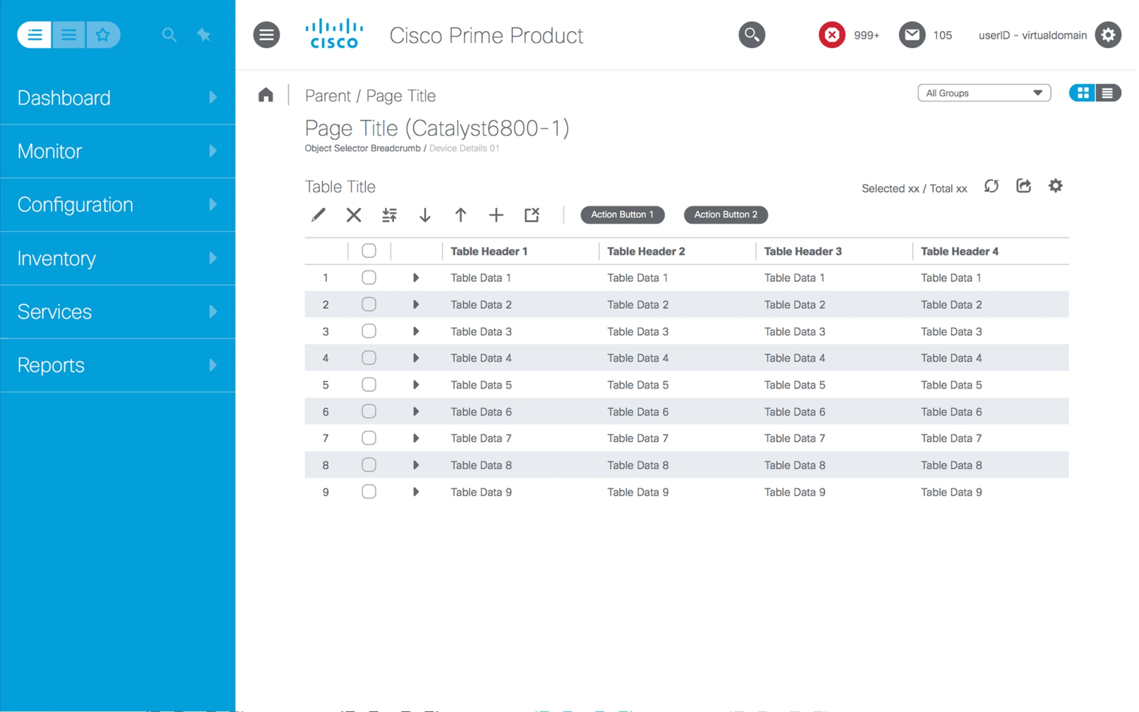Viewport: 1139px width, 712px height.
Task: Sort by Table Header 4 column
Action: click(x=960, y=251)
